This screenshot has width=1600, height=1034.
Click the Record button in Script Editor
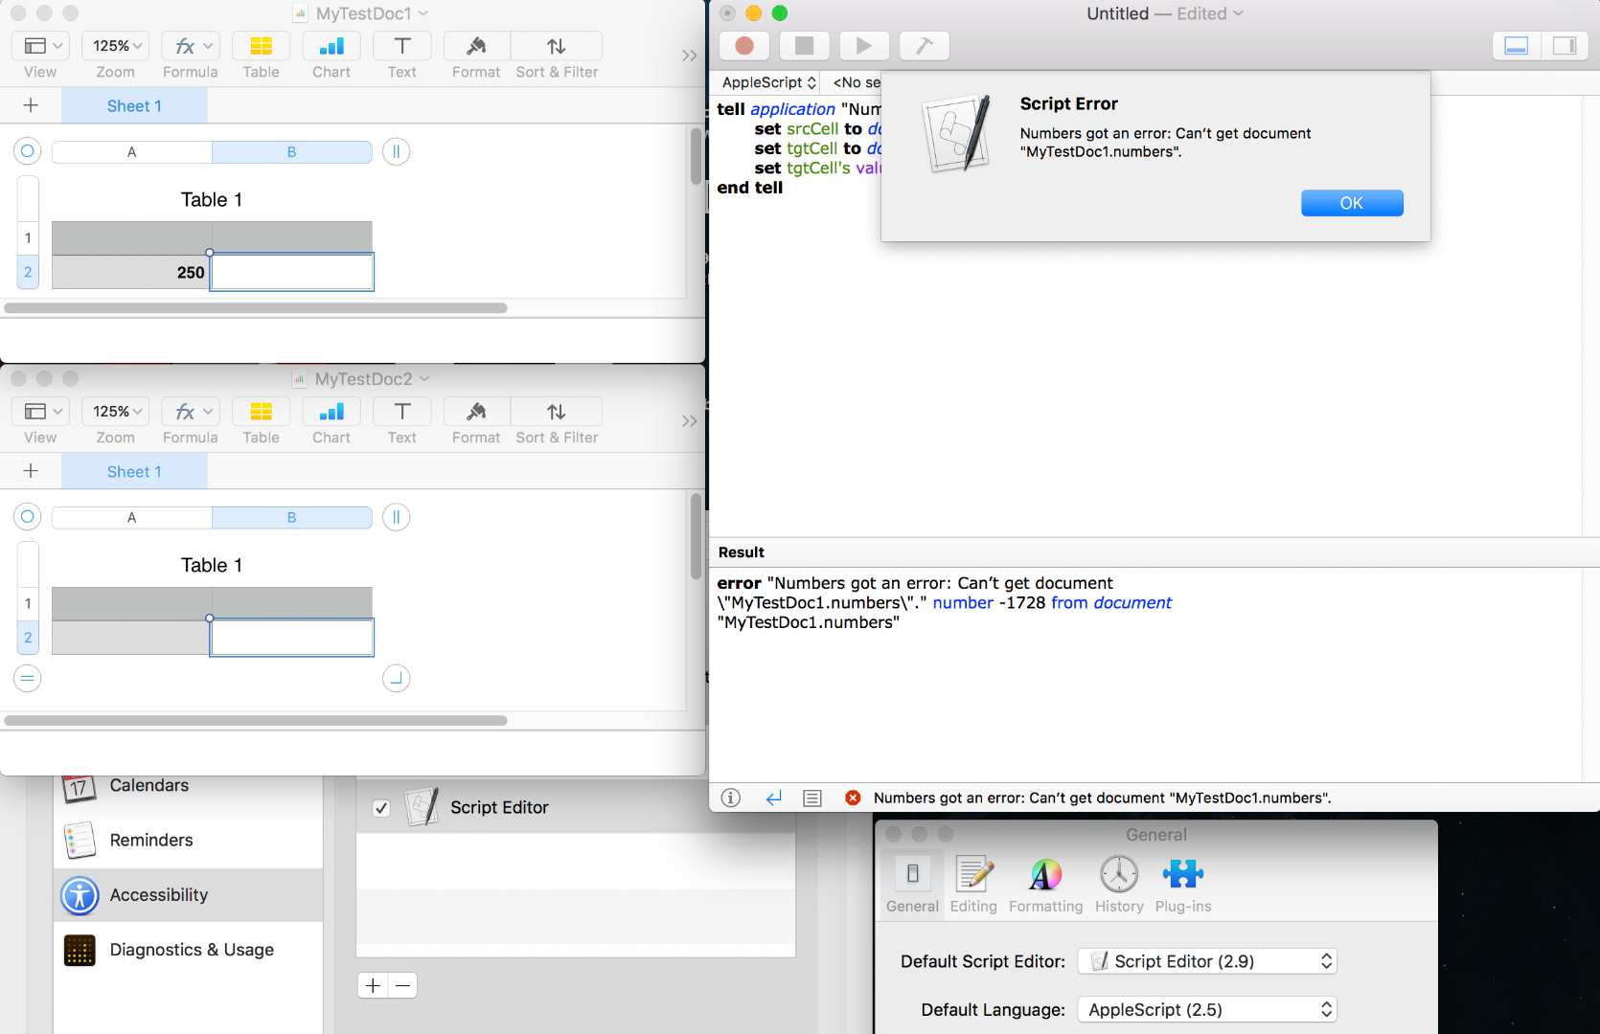pos(744,46)
